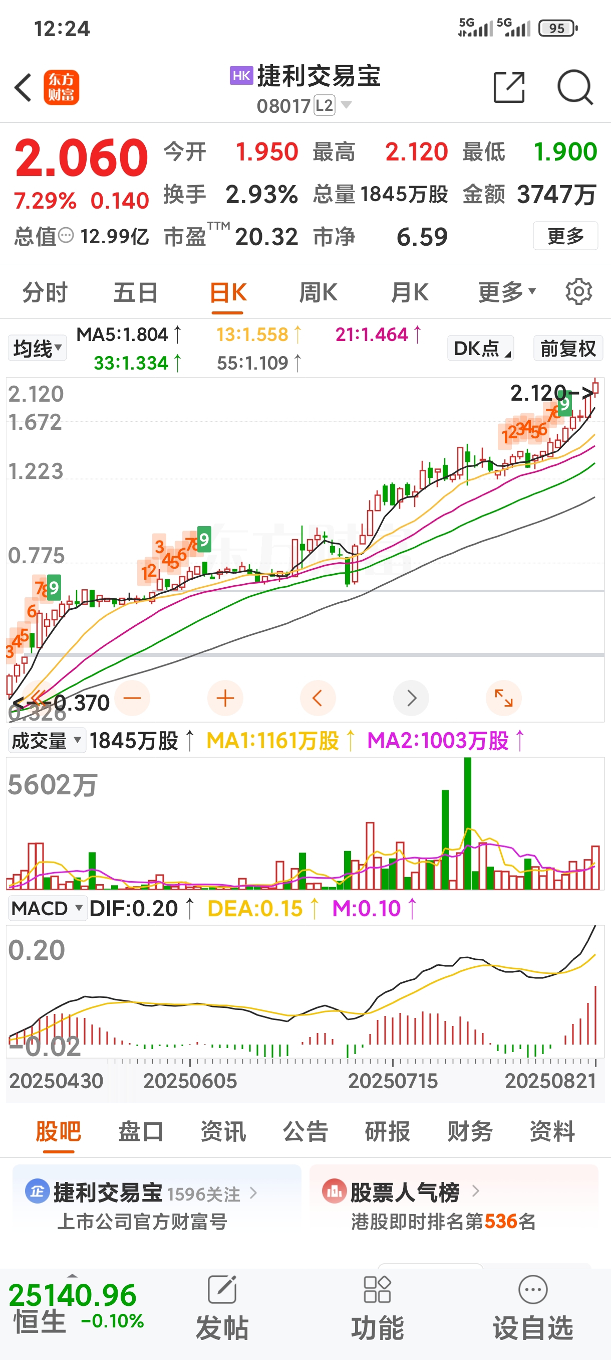Tap the 设自选 dots icon
Image resolution: width=611 pixels, height=1360 pixels.
coord(533,1290)
